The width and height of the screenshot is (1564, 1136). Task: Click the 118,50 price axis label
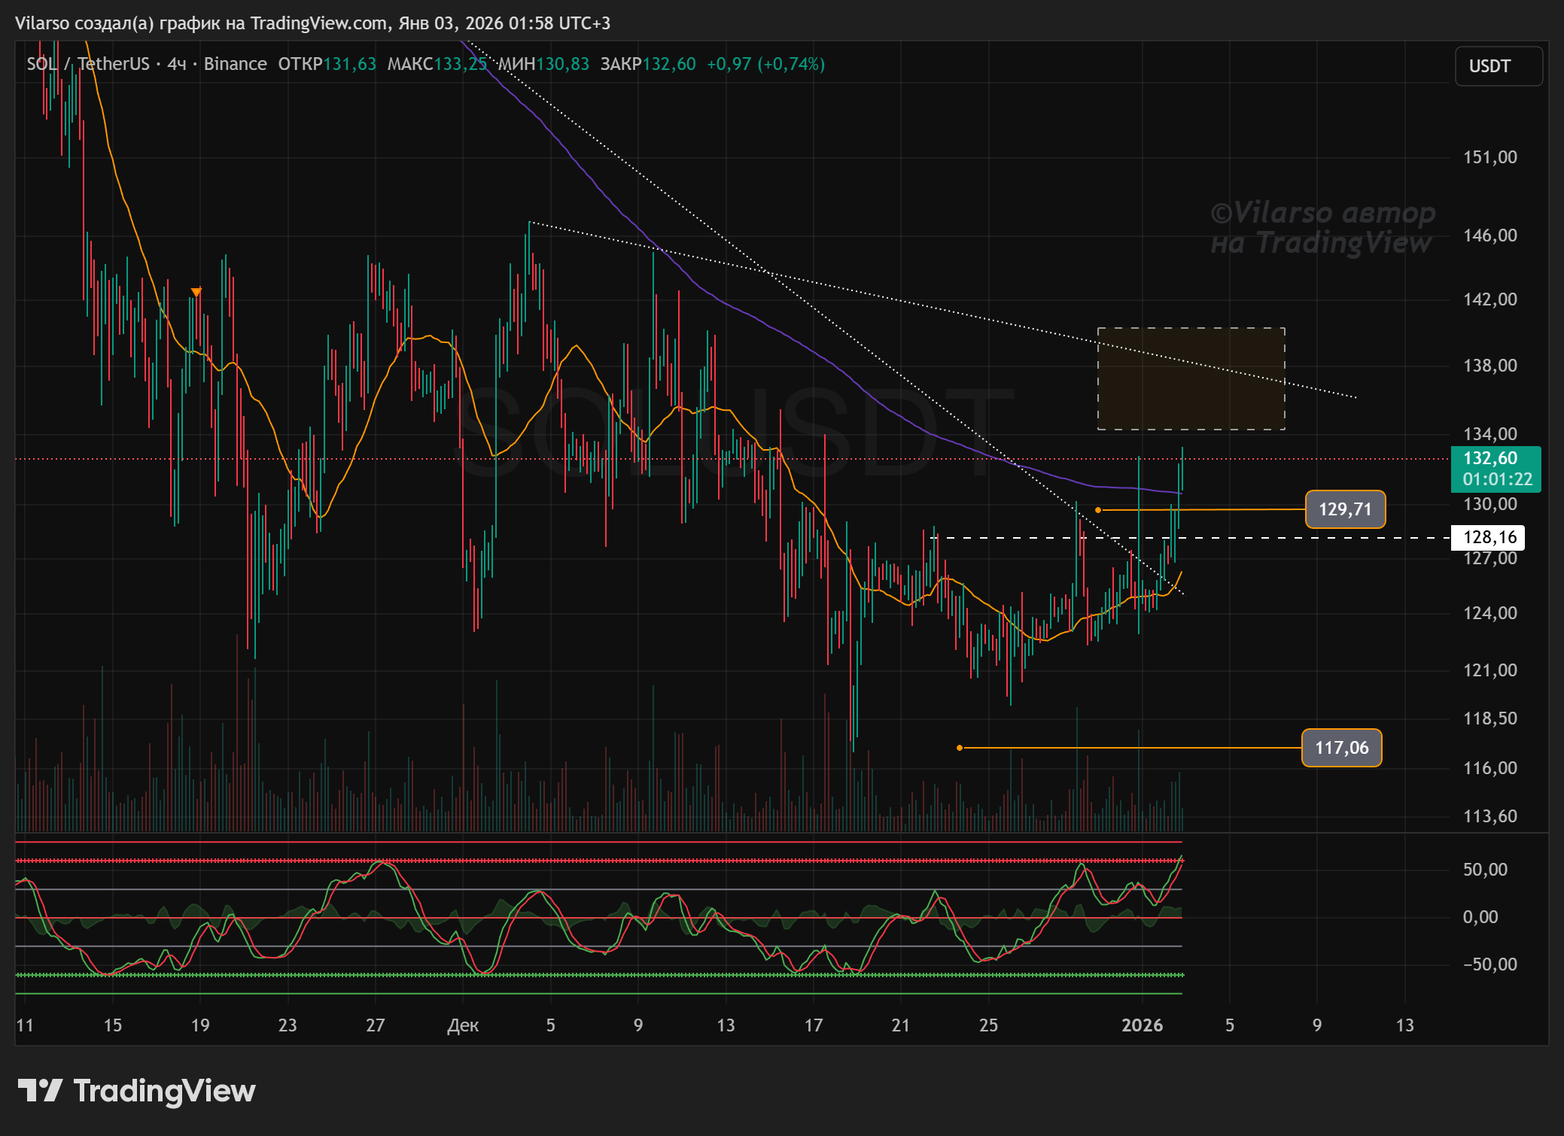(1489, 718)
